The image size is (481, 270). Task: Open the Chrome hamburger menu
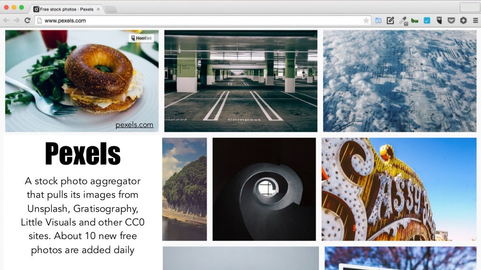[x=475, y=21]
